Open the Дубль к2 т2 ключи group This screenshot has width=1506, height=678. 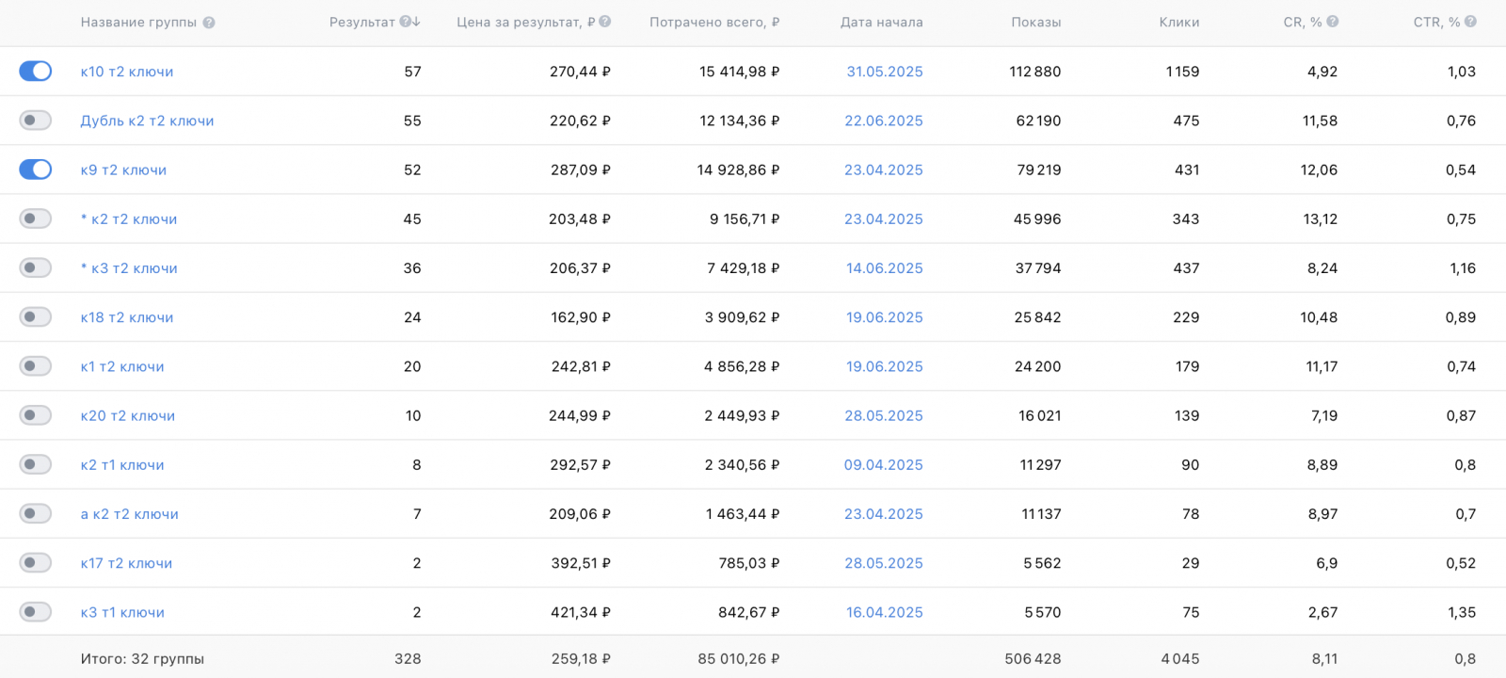tap(147, 121)
